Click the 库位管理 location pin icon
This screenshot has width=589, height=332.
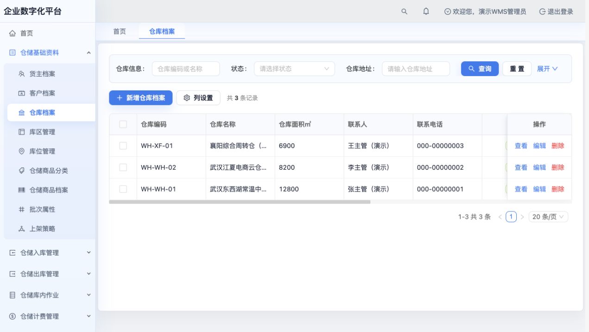[21, 151]
